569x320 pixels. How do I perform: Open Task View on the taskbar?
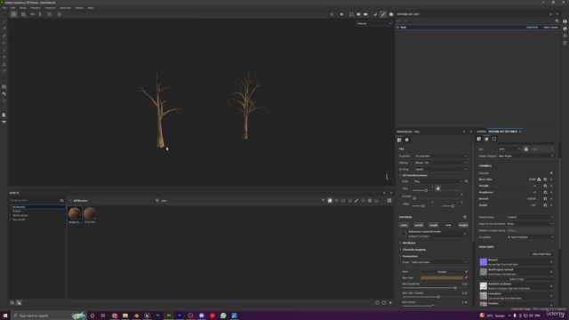tap(103, 316)
